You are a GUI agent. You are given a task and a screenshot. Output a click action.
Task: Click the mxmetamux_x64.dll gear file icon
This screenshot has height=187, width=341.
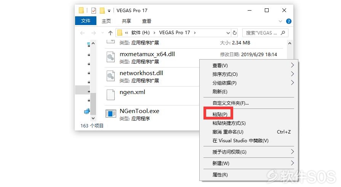(111, 57)
